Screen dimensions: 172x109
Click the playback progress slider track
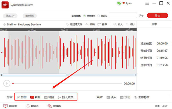tap(67, 83)
